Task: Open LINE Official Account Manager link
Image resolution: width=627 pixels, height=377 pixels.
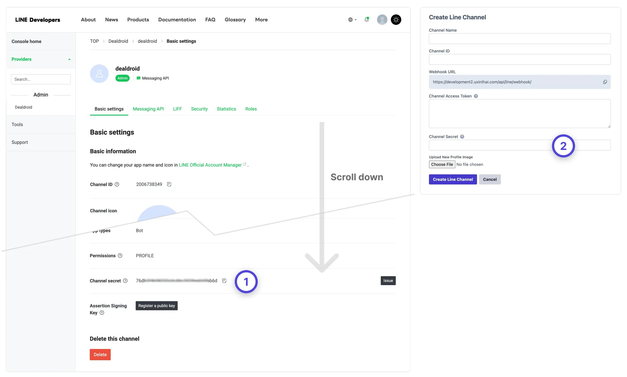Action: (x=210, y=165)
